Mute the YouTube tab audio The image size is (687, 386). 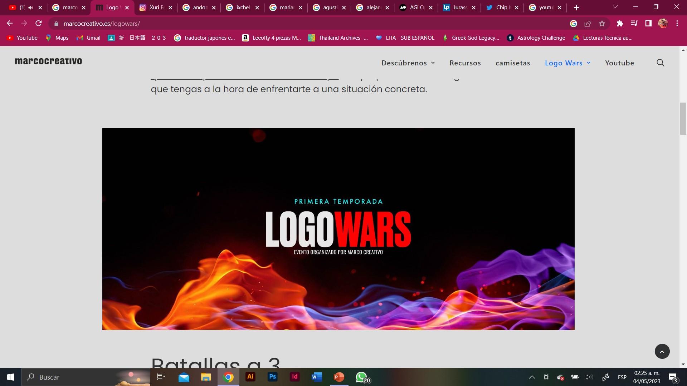30,8
